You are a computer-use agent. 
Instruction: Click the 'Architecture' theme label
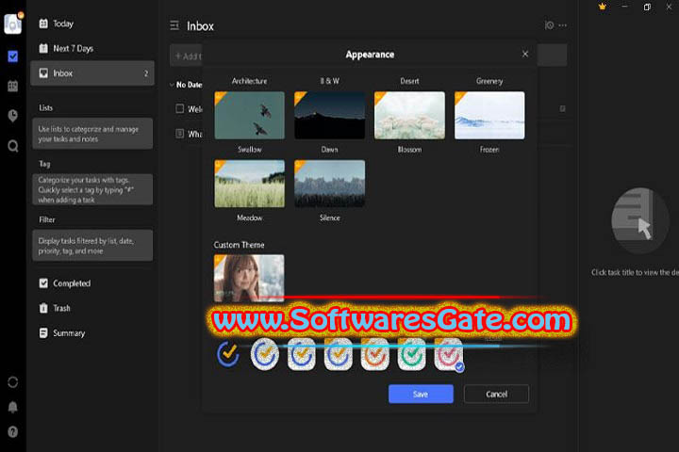(249, 81)
